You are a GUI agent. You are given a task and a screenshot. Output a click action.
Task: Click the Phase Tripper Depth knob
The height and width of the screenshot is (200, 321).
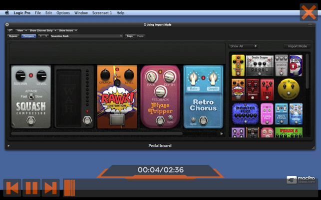pyautogui.click(x=170, y=76)
